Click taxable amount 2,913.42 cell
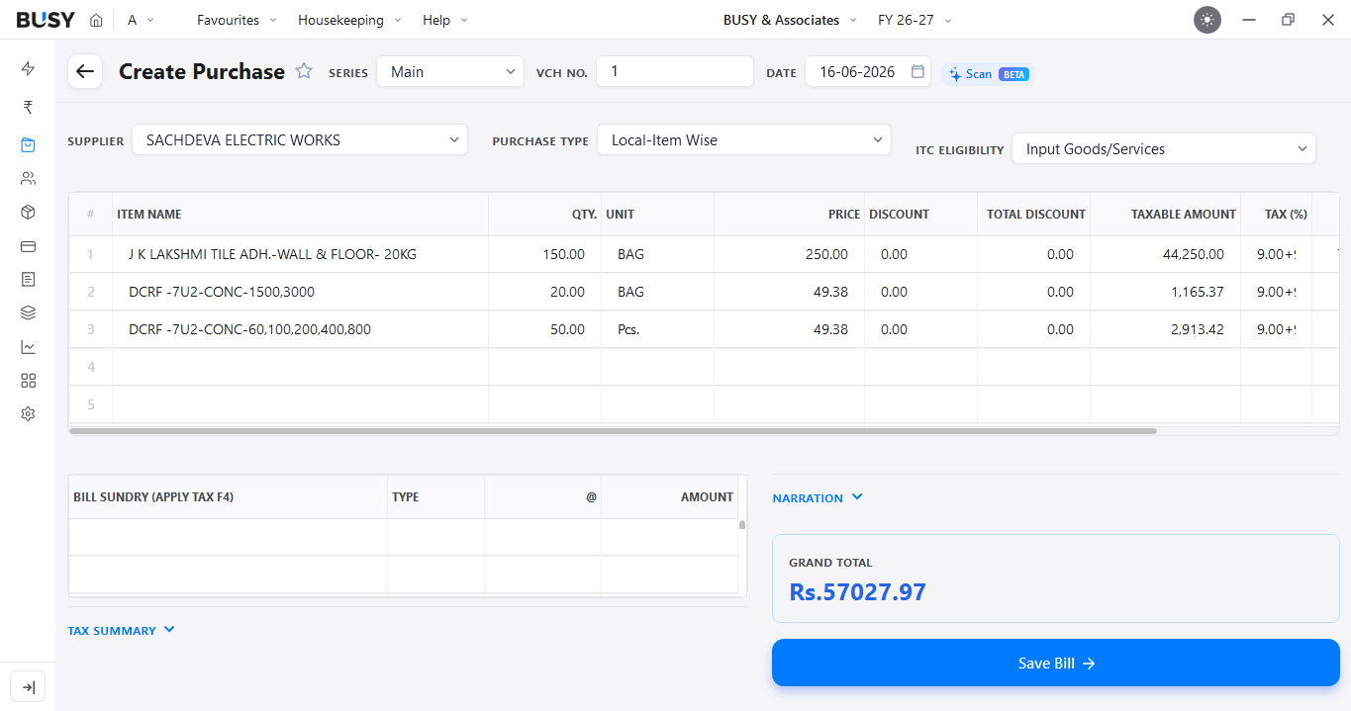Viewport: 1351px width, 711px height. click(x=1165, y=329)
